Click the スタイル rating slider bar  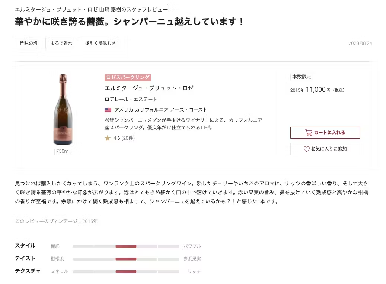(x=126, y=246)
